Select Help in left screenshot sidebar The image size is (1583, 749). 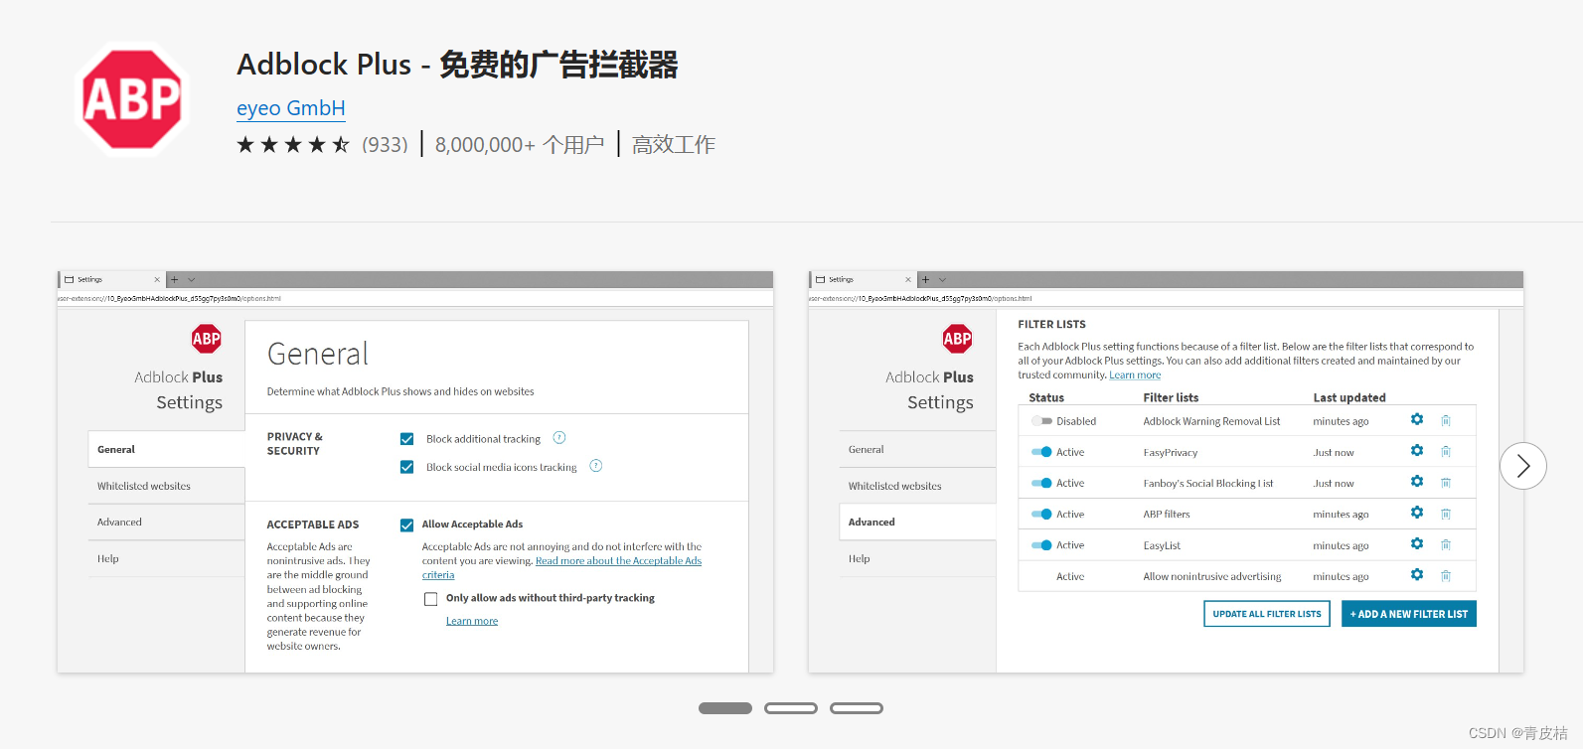click(166, 558)
